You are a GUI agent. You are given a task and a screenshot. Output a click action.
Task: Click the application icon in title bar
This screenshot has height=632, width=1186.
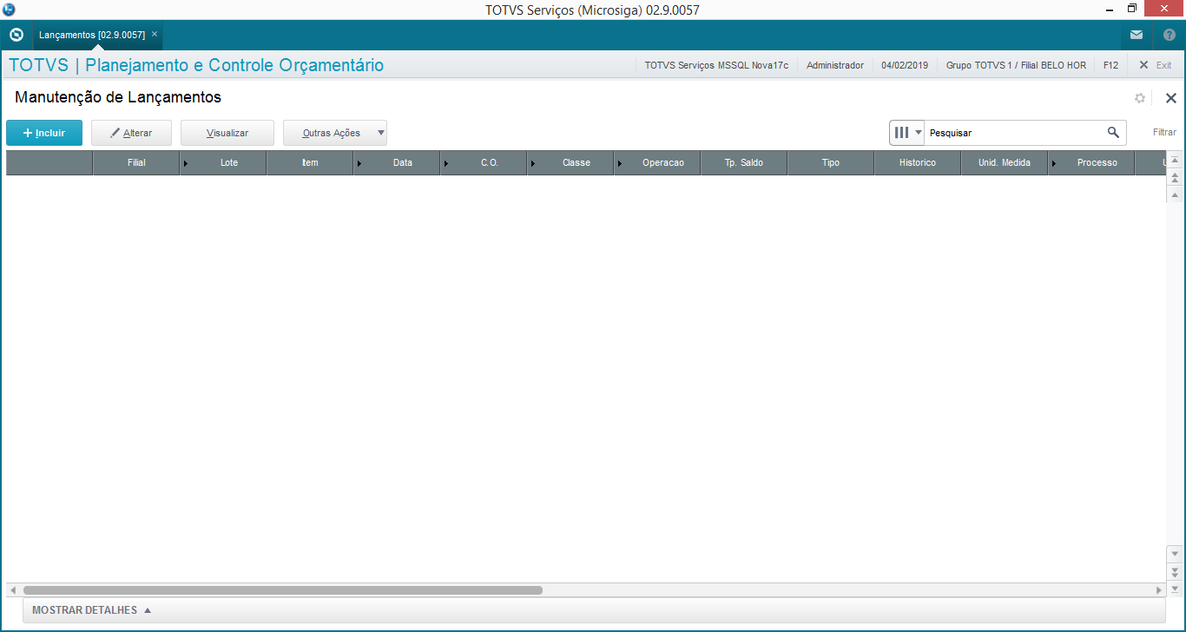(x=9, y=10)
